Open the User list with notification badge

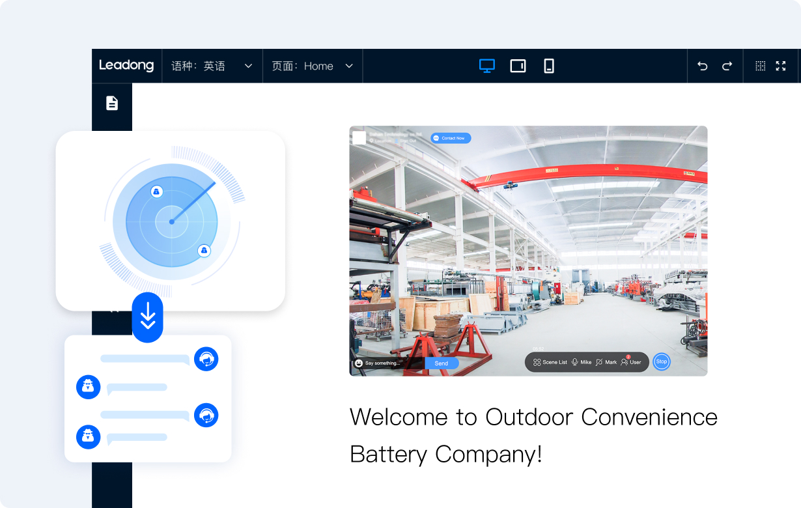click(631, 362)
